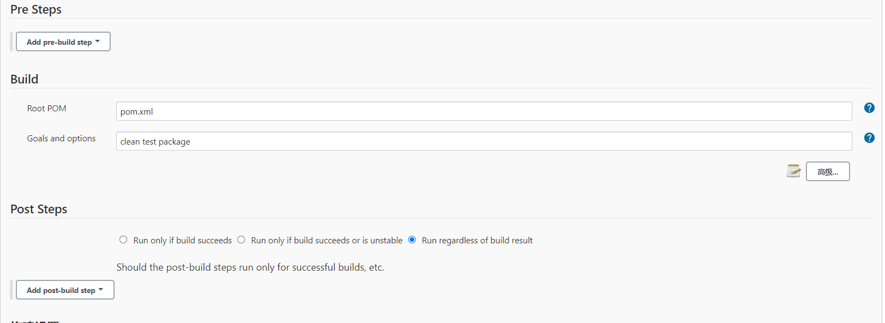Select Run regardless of build result
The height and width of the screenshot is (323, 885).
(412, 240)
